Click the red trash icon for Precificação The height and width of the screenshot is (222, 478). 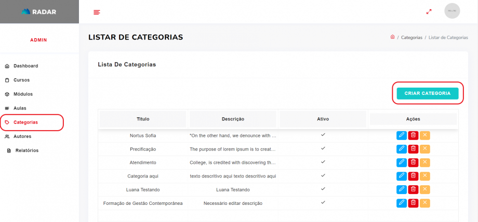[413, 149]
